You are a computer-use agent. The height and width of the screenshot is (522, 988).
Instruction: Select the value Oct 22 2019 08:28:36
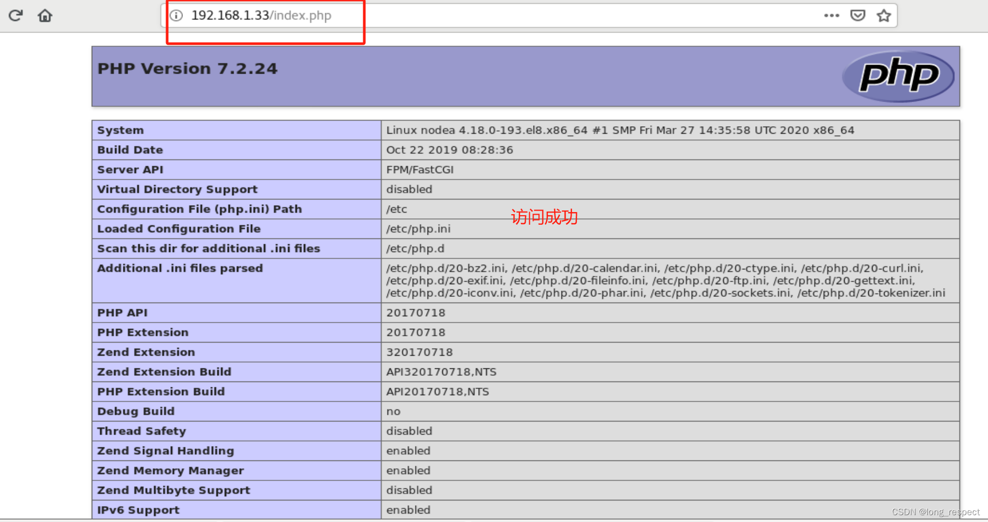[x=450, y=150]
